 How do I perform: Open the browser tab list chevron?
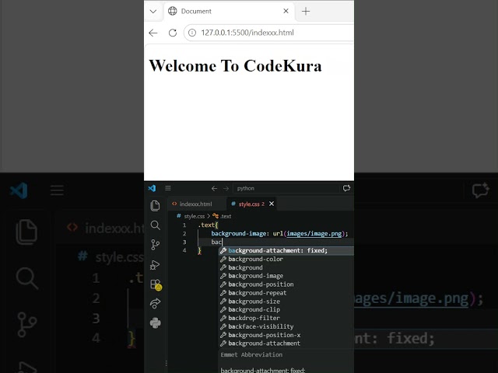153,12
